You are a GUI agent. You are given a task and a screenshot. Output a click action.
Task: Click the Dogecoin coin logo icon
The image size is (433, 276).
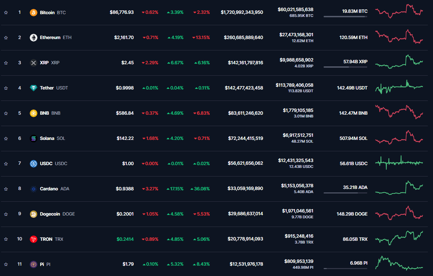(34, 214)
